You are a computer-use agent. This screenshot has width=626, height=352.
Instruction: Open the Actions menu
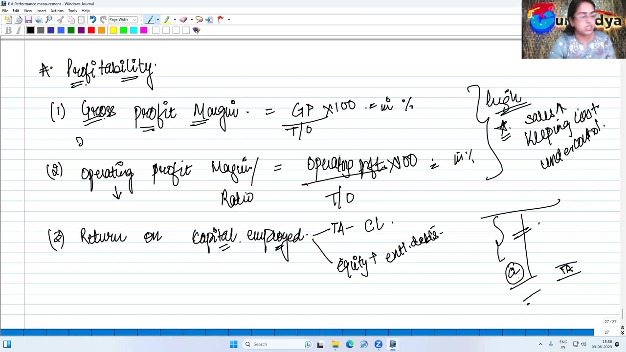pyautogui.click(x=57, y=11)
